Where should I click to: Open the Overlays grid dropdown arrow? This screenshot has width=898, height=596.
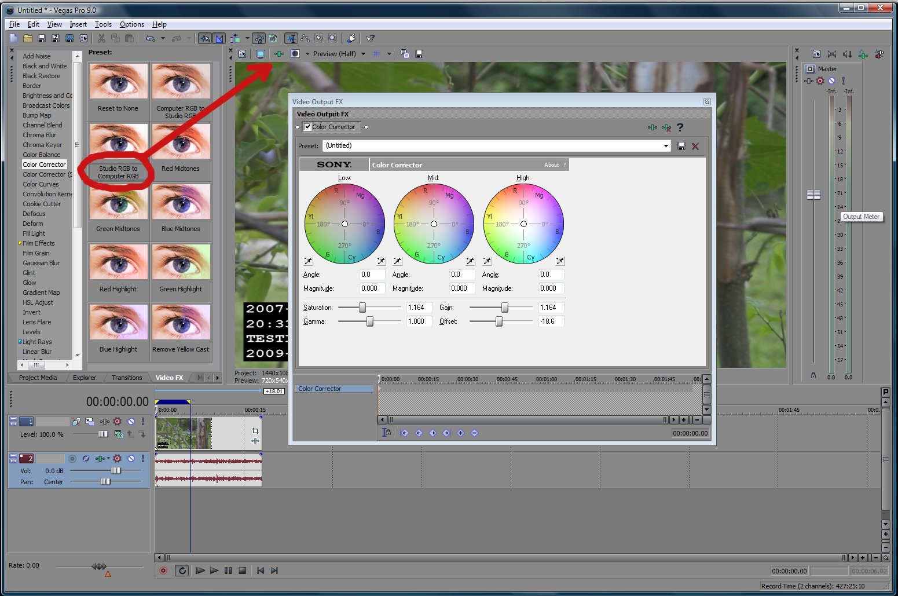coord(389,54)
